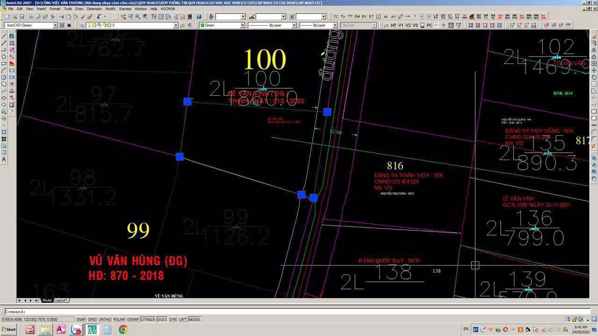Viewport: 598px width, 336px height.
Task: Open the Dimension menu
Action: tap(94, 9)
